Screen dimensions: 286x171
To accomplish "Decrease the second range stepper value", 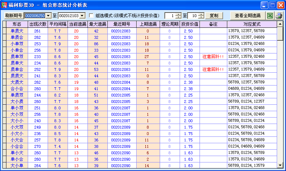I will click(201, 17).
